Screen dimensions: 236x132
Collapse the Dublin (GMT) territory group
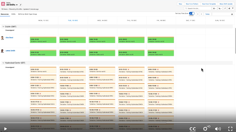3,26
